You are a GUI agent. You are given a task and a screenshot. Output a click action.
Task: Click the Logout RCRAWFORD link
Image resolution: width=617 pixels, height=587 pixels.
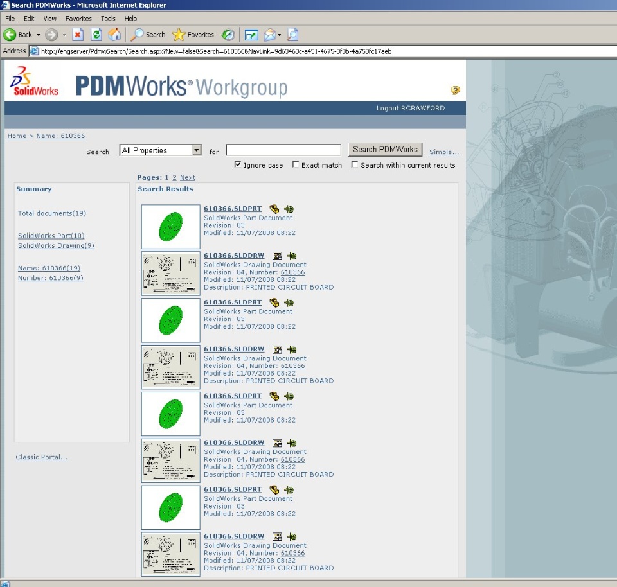coord(411,108)
